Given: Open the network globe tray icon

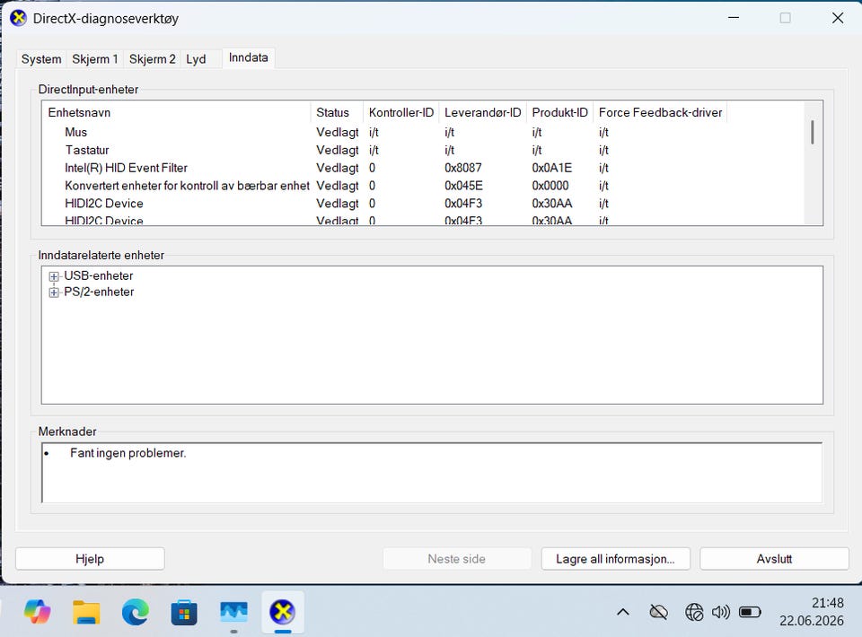Looking at the screenshot, I should click(694, 612).
